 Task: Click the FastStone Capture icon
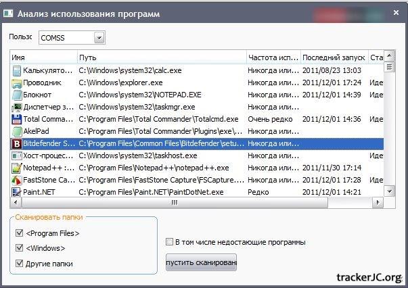pyautogui.click(x=17, y=180)
